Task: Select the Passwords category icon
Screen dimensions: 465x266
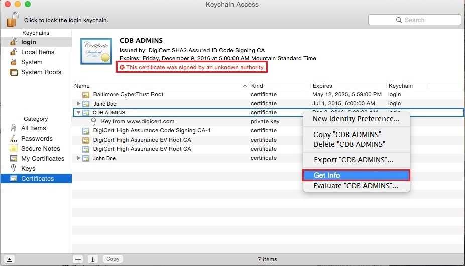Action: (x=14, y=139)
